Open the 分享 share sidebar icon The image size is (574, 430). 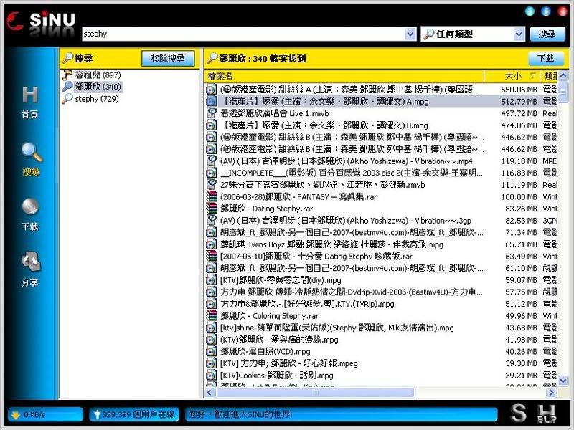(30, 269)
